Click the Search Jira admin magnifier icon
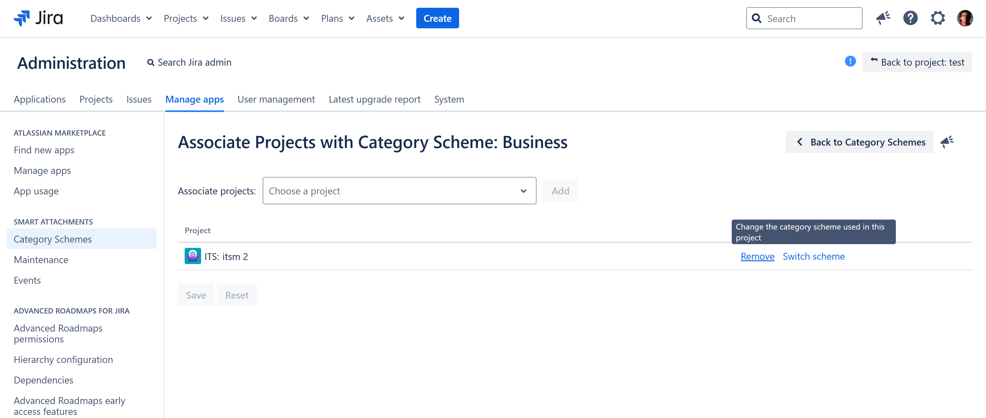The height and width of the screenshot is (418, 986). pyautogui.click(x=151, y=63)
